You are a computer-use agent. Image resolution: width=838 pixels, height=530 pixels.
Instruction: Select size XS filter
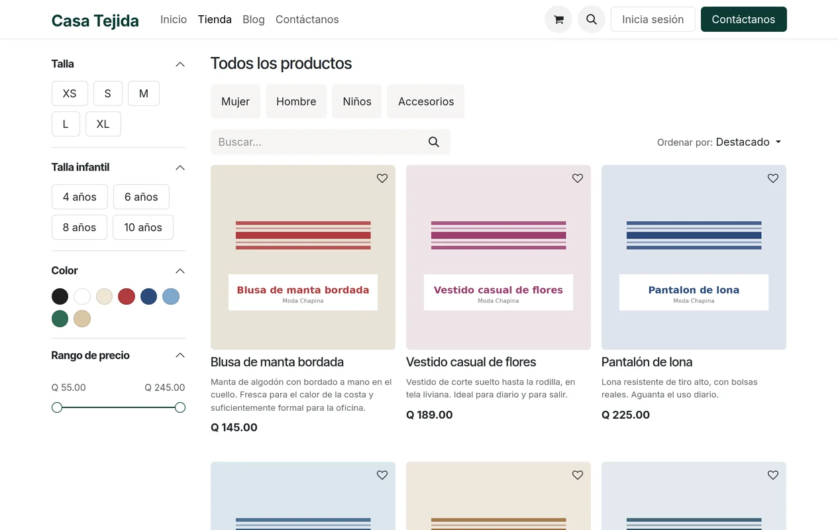coord(70,93)
